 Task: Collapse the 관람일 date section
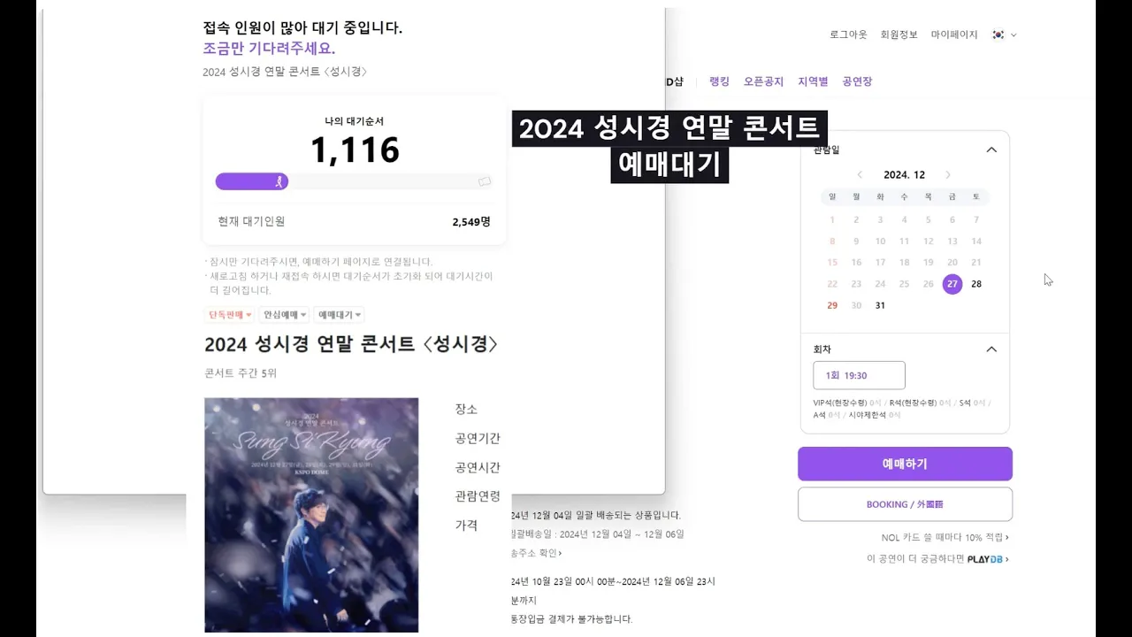point(991,150)
